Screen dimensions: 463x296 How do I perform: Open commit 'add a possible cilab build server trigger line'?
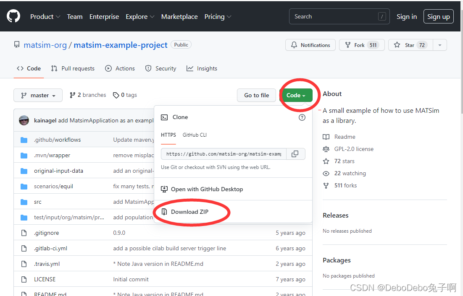[x=169, y=248]
